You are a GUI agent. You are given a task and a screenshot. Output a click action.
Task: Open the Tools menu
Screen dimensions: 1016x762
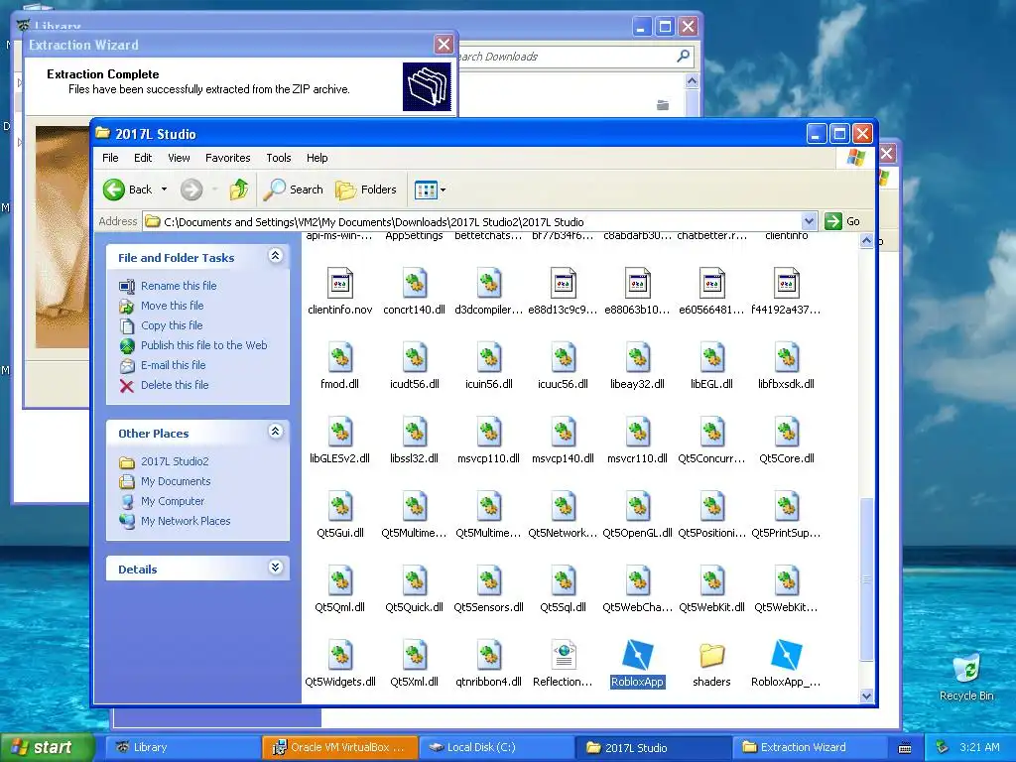point(279,158)
